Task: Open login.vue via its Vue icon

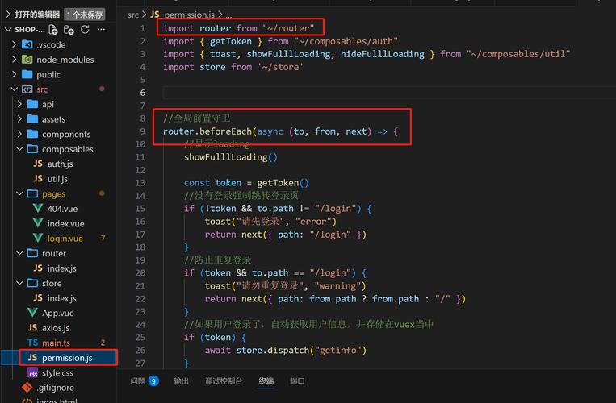Action: click(x=38, y=239)
